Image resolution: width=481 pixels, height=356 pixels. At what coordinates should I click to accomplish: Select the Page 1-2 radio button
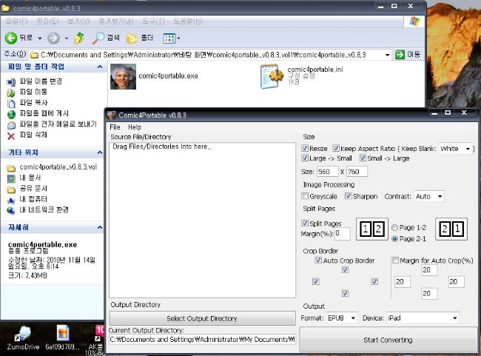395,227
